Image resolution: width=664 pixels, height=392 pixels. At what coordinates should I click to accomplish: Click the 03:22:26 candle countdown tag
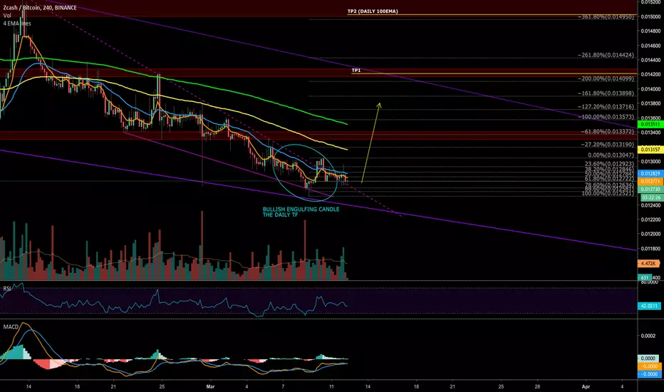(650, 197)
